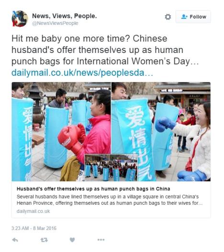Click the News, Views, People display name
The height and width of the screenshot is (252, 224).
(x=65, y=16)
